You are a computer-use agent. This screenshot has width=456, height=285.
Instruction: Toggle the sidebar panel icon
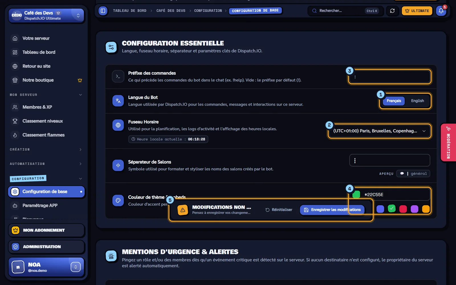[x=103, y=11]
